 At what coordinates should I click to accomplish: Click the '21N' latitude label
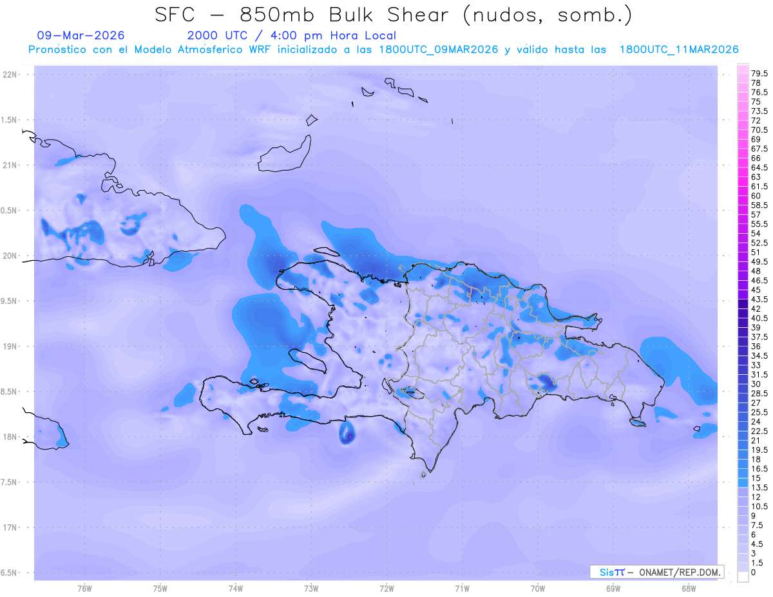(11, 165)
